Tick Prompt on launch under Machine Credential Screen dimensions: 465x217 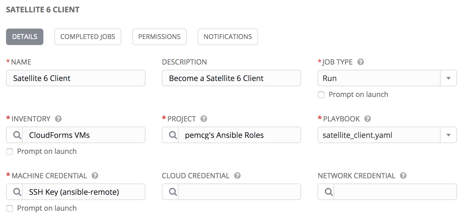[x=10, y=208]
